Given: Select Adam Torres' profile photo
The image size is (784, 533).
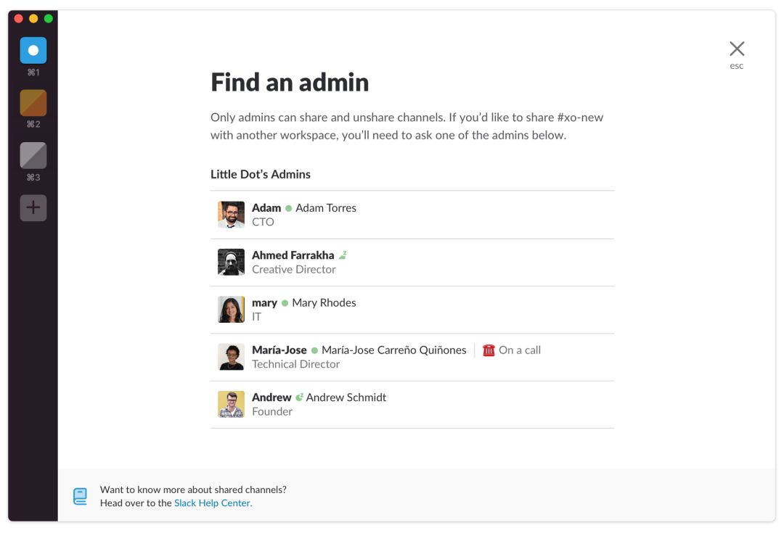Looking at the screenshot, I should 231,215.
